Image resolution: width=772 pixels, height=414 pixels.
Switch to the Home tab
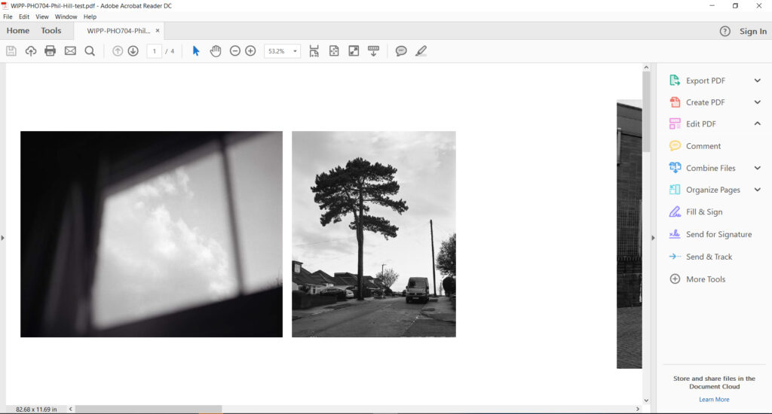(x=18, y=30)
